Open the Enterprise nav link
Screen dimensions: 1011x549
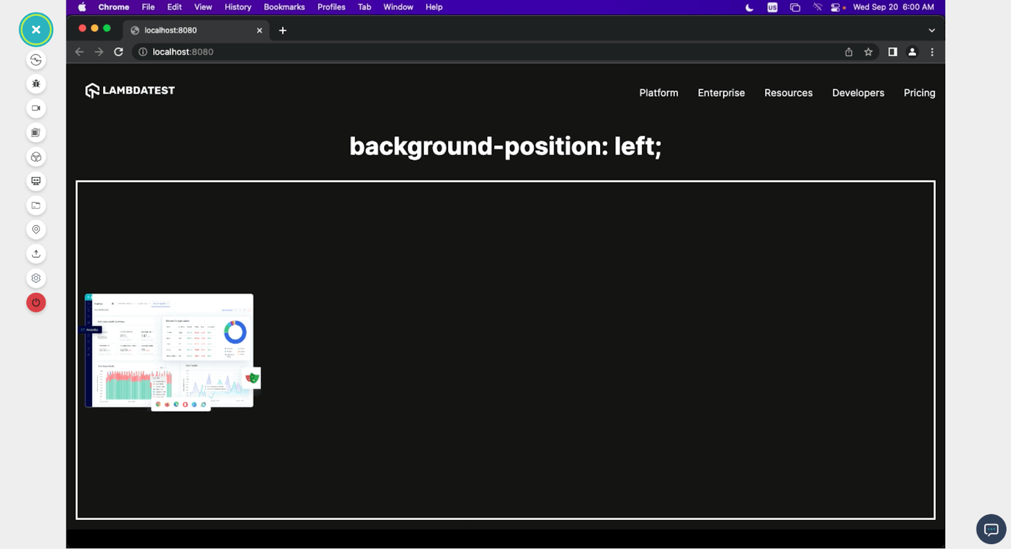pyautogui.click(x=721, y=93)
